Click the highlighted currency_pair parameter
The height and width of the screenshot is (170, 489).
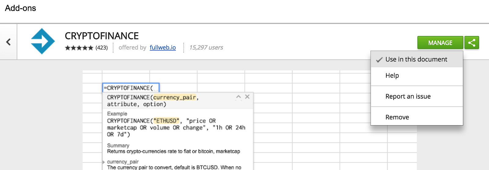[x=175, y=97]
